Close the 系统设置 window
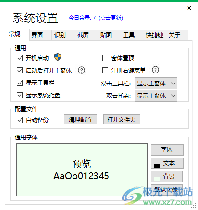This screenshot has height=210, width=198. 189,8
